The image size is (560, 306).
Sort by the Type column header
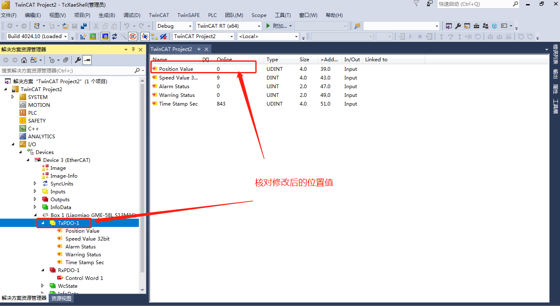point(280,60)
